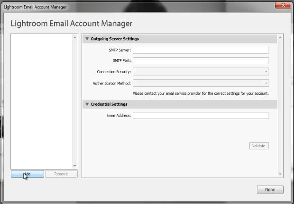Focus the SMTP Server input field
Screen dimensions: 294x204
(x=201, y=50)
